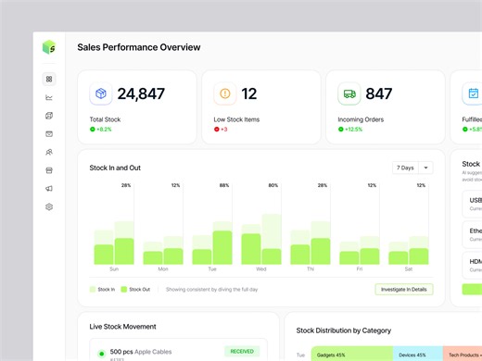Click the blue box icon for Total Stock
482x361 pixels.
click(101, 93)
